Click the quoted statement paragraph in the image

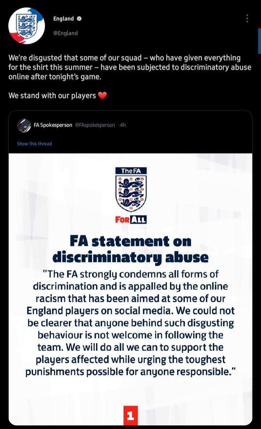130,323
